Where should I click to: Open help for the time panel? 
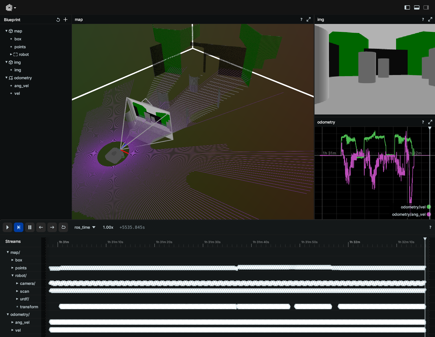(430, 227)
